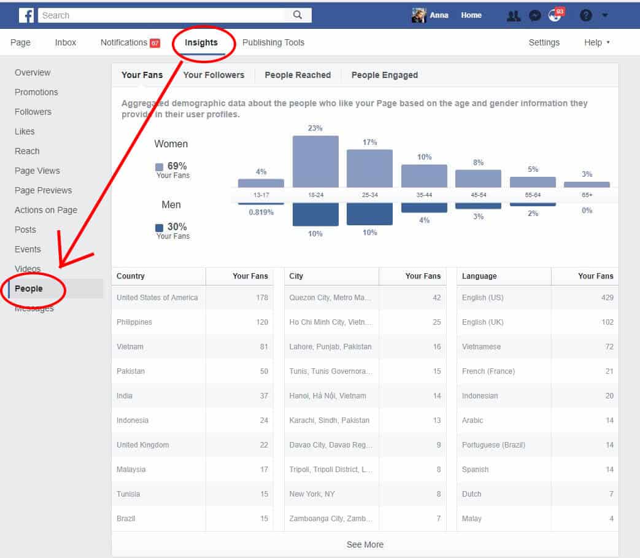Switch to Your Followers tab
The image size is (640, 558).
[214, 75]
